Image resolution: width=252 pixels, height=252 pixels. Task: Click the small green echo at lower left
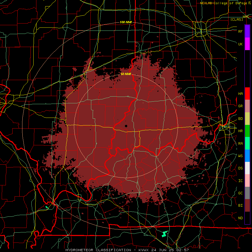point(47,207)
